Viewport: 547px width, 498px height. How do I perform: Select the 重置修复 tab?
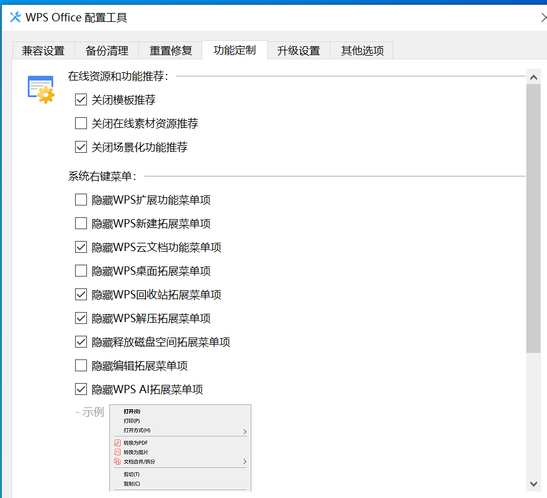click(x=170, y=51)
